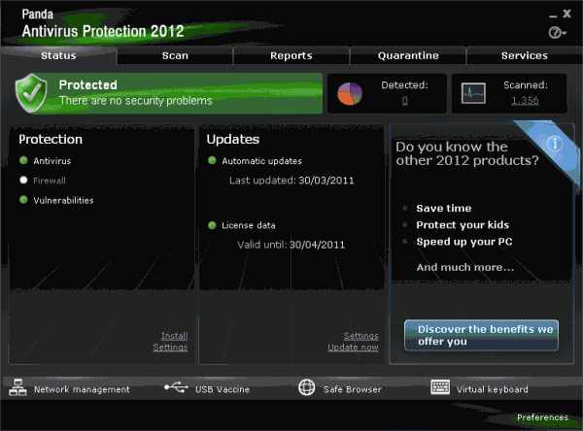This screenshot has width=583, height=431.
Task: Click the Updates panel heading
Action: point(233,140)
